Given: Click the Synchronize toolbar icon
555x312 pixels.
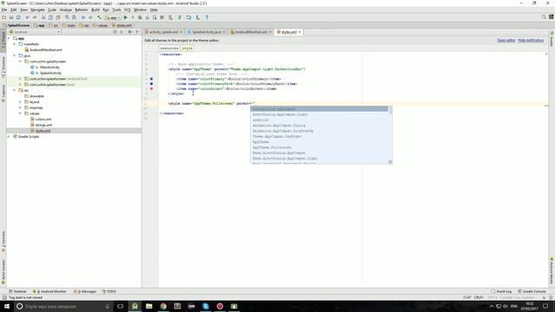Looking at the screenshot, I should [18, 17].
